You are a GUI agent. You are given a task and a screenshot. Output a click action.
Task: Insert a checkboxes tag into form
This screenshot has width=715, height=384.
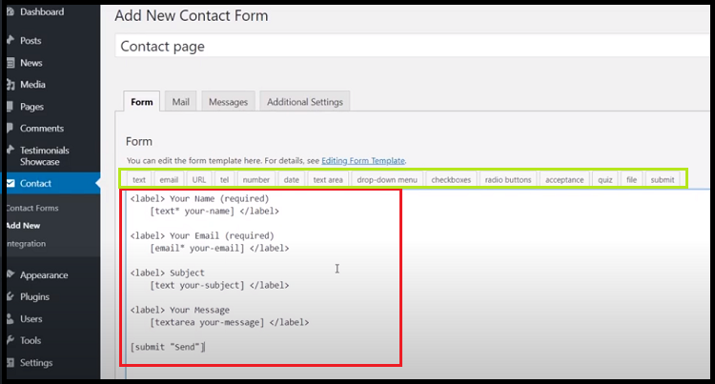point(451,179)
